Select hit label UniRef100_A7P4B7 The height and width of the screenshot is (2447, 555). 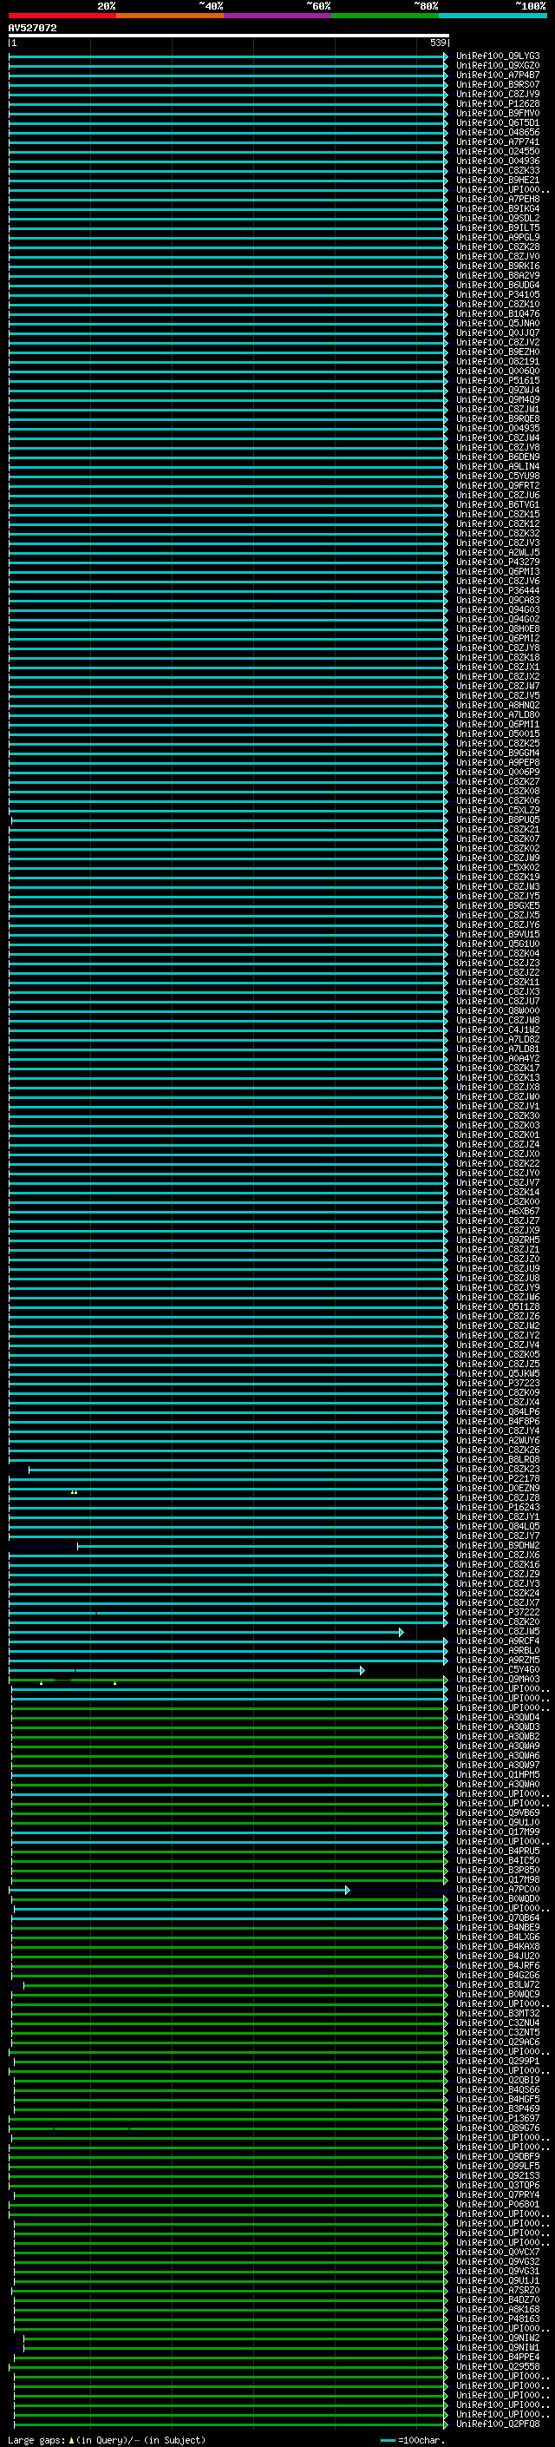(497, 75)
